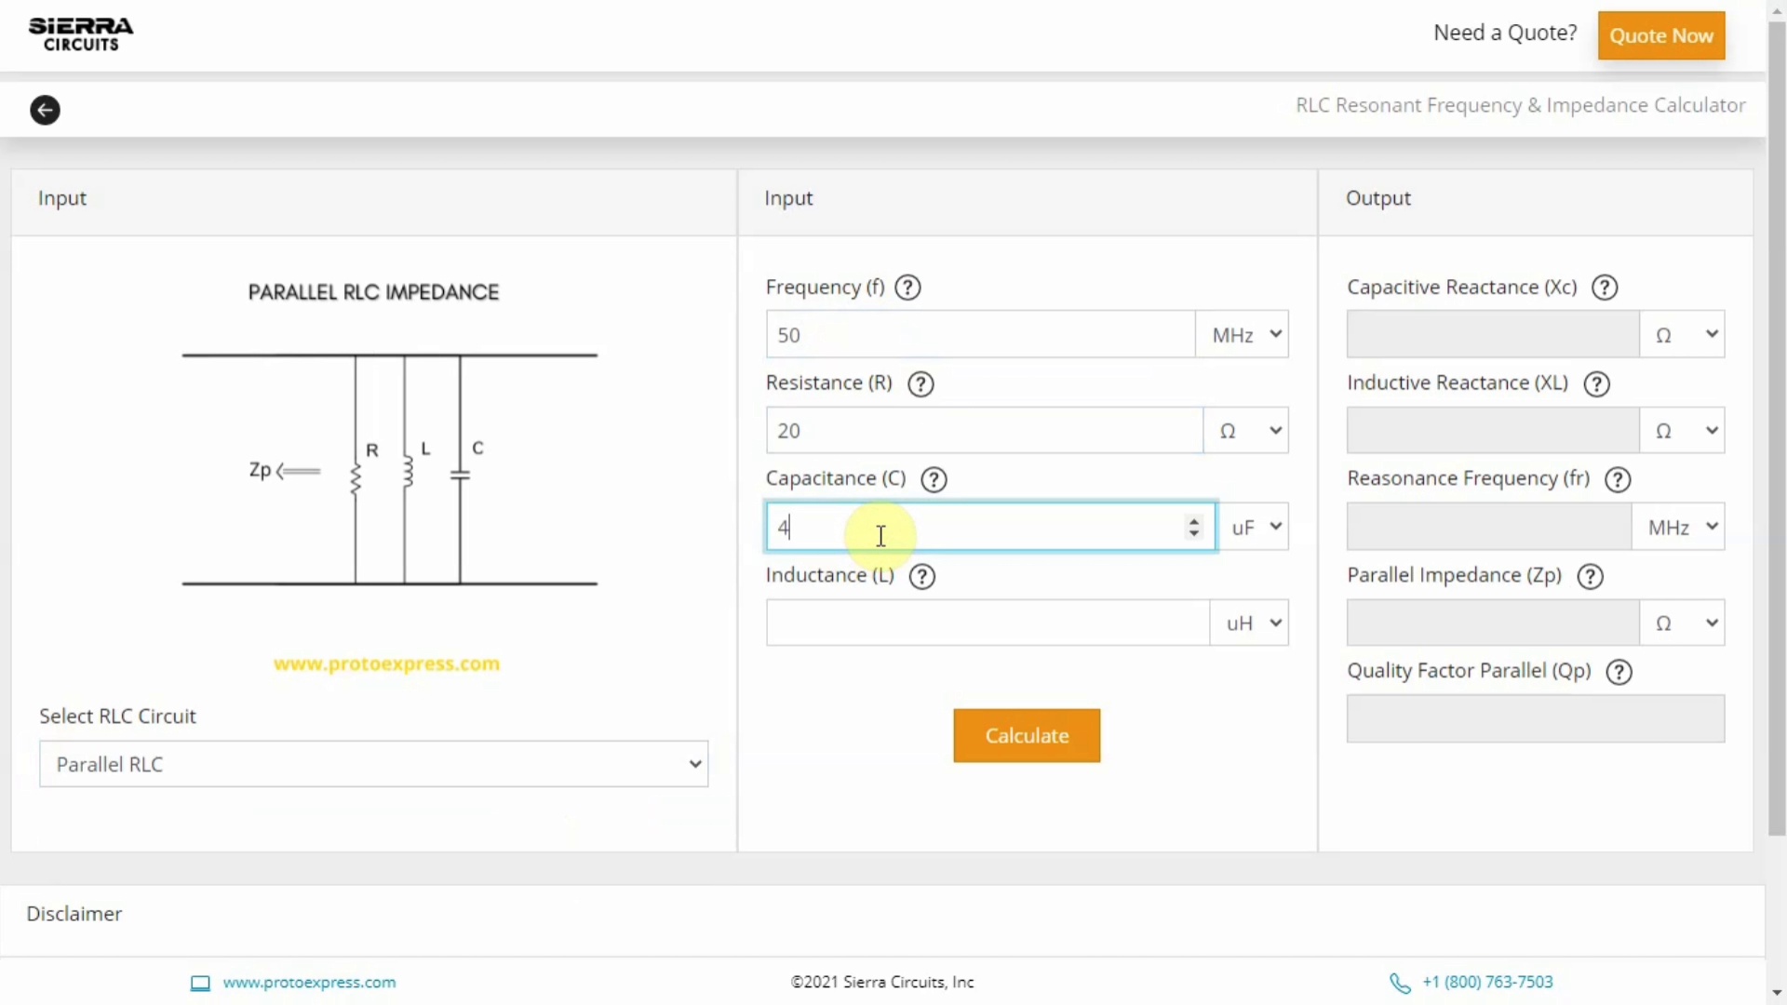1787x1005 pixels.
Task: Click help icon beside Resistance (R)
Action: click(920, 383)
